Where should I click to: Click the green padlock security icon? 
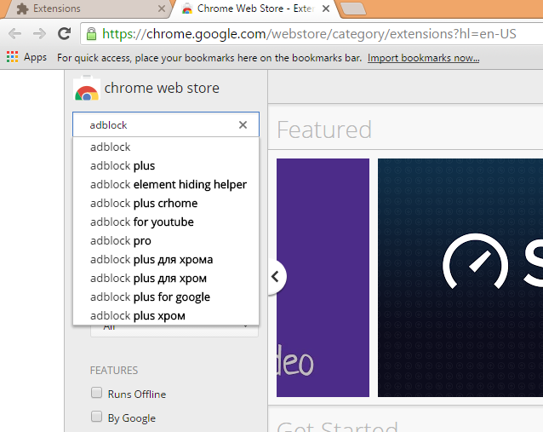pos(91,34)
